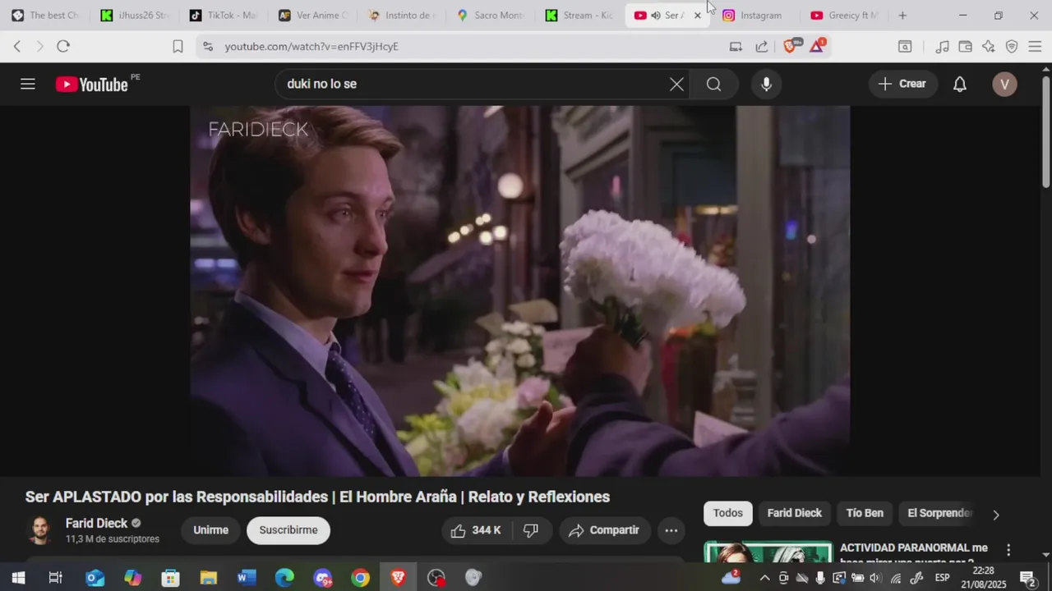The width and height of the screenshot is (1052, 591).
Task: Mute the tab audio speaker icon
Action: click(656, 16)
